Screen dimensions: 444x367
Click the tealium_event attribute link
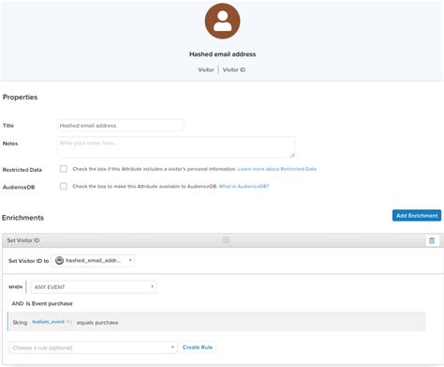pos(49,322)
